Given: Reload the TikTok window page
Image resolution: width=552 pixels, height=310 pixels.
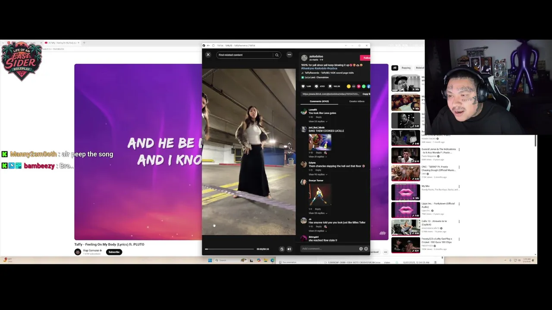Looking at the screenshot, I should pyautogui.click(x=213, y=45).
